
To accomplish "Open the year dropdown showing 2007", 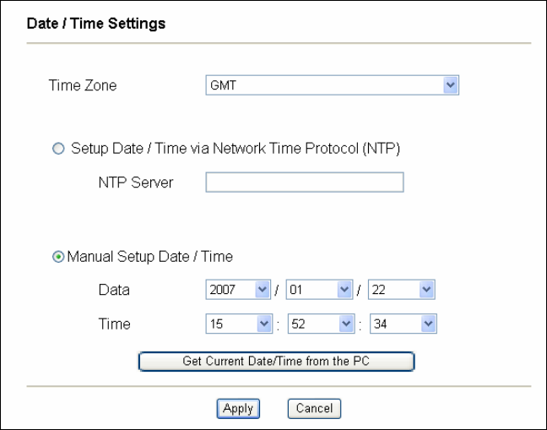I will pos(236,291).
